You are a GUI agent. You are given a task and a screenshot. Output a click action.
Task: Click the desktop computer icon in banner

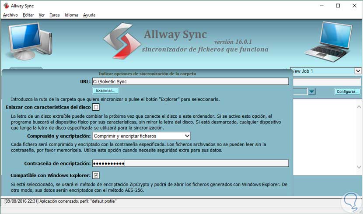30,41
